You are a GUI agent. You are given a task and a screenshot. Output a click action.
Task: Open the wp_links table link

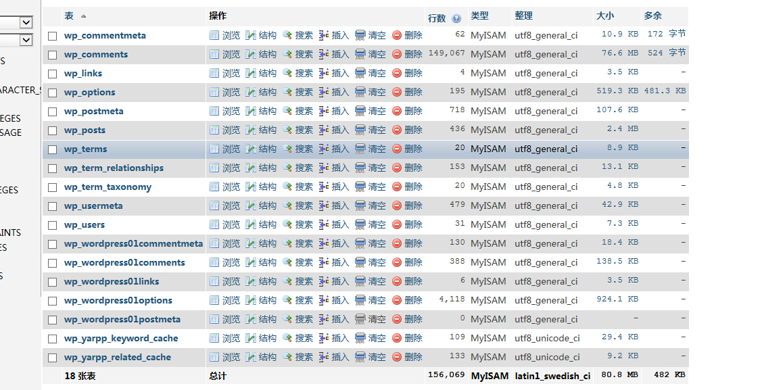[82, 74]
